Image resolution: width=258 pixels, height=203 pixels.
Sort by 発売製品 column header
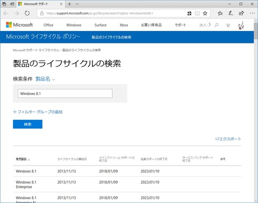[23, 159]
